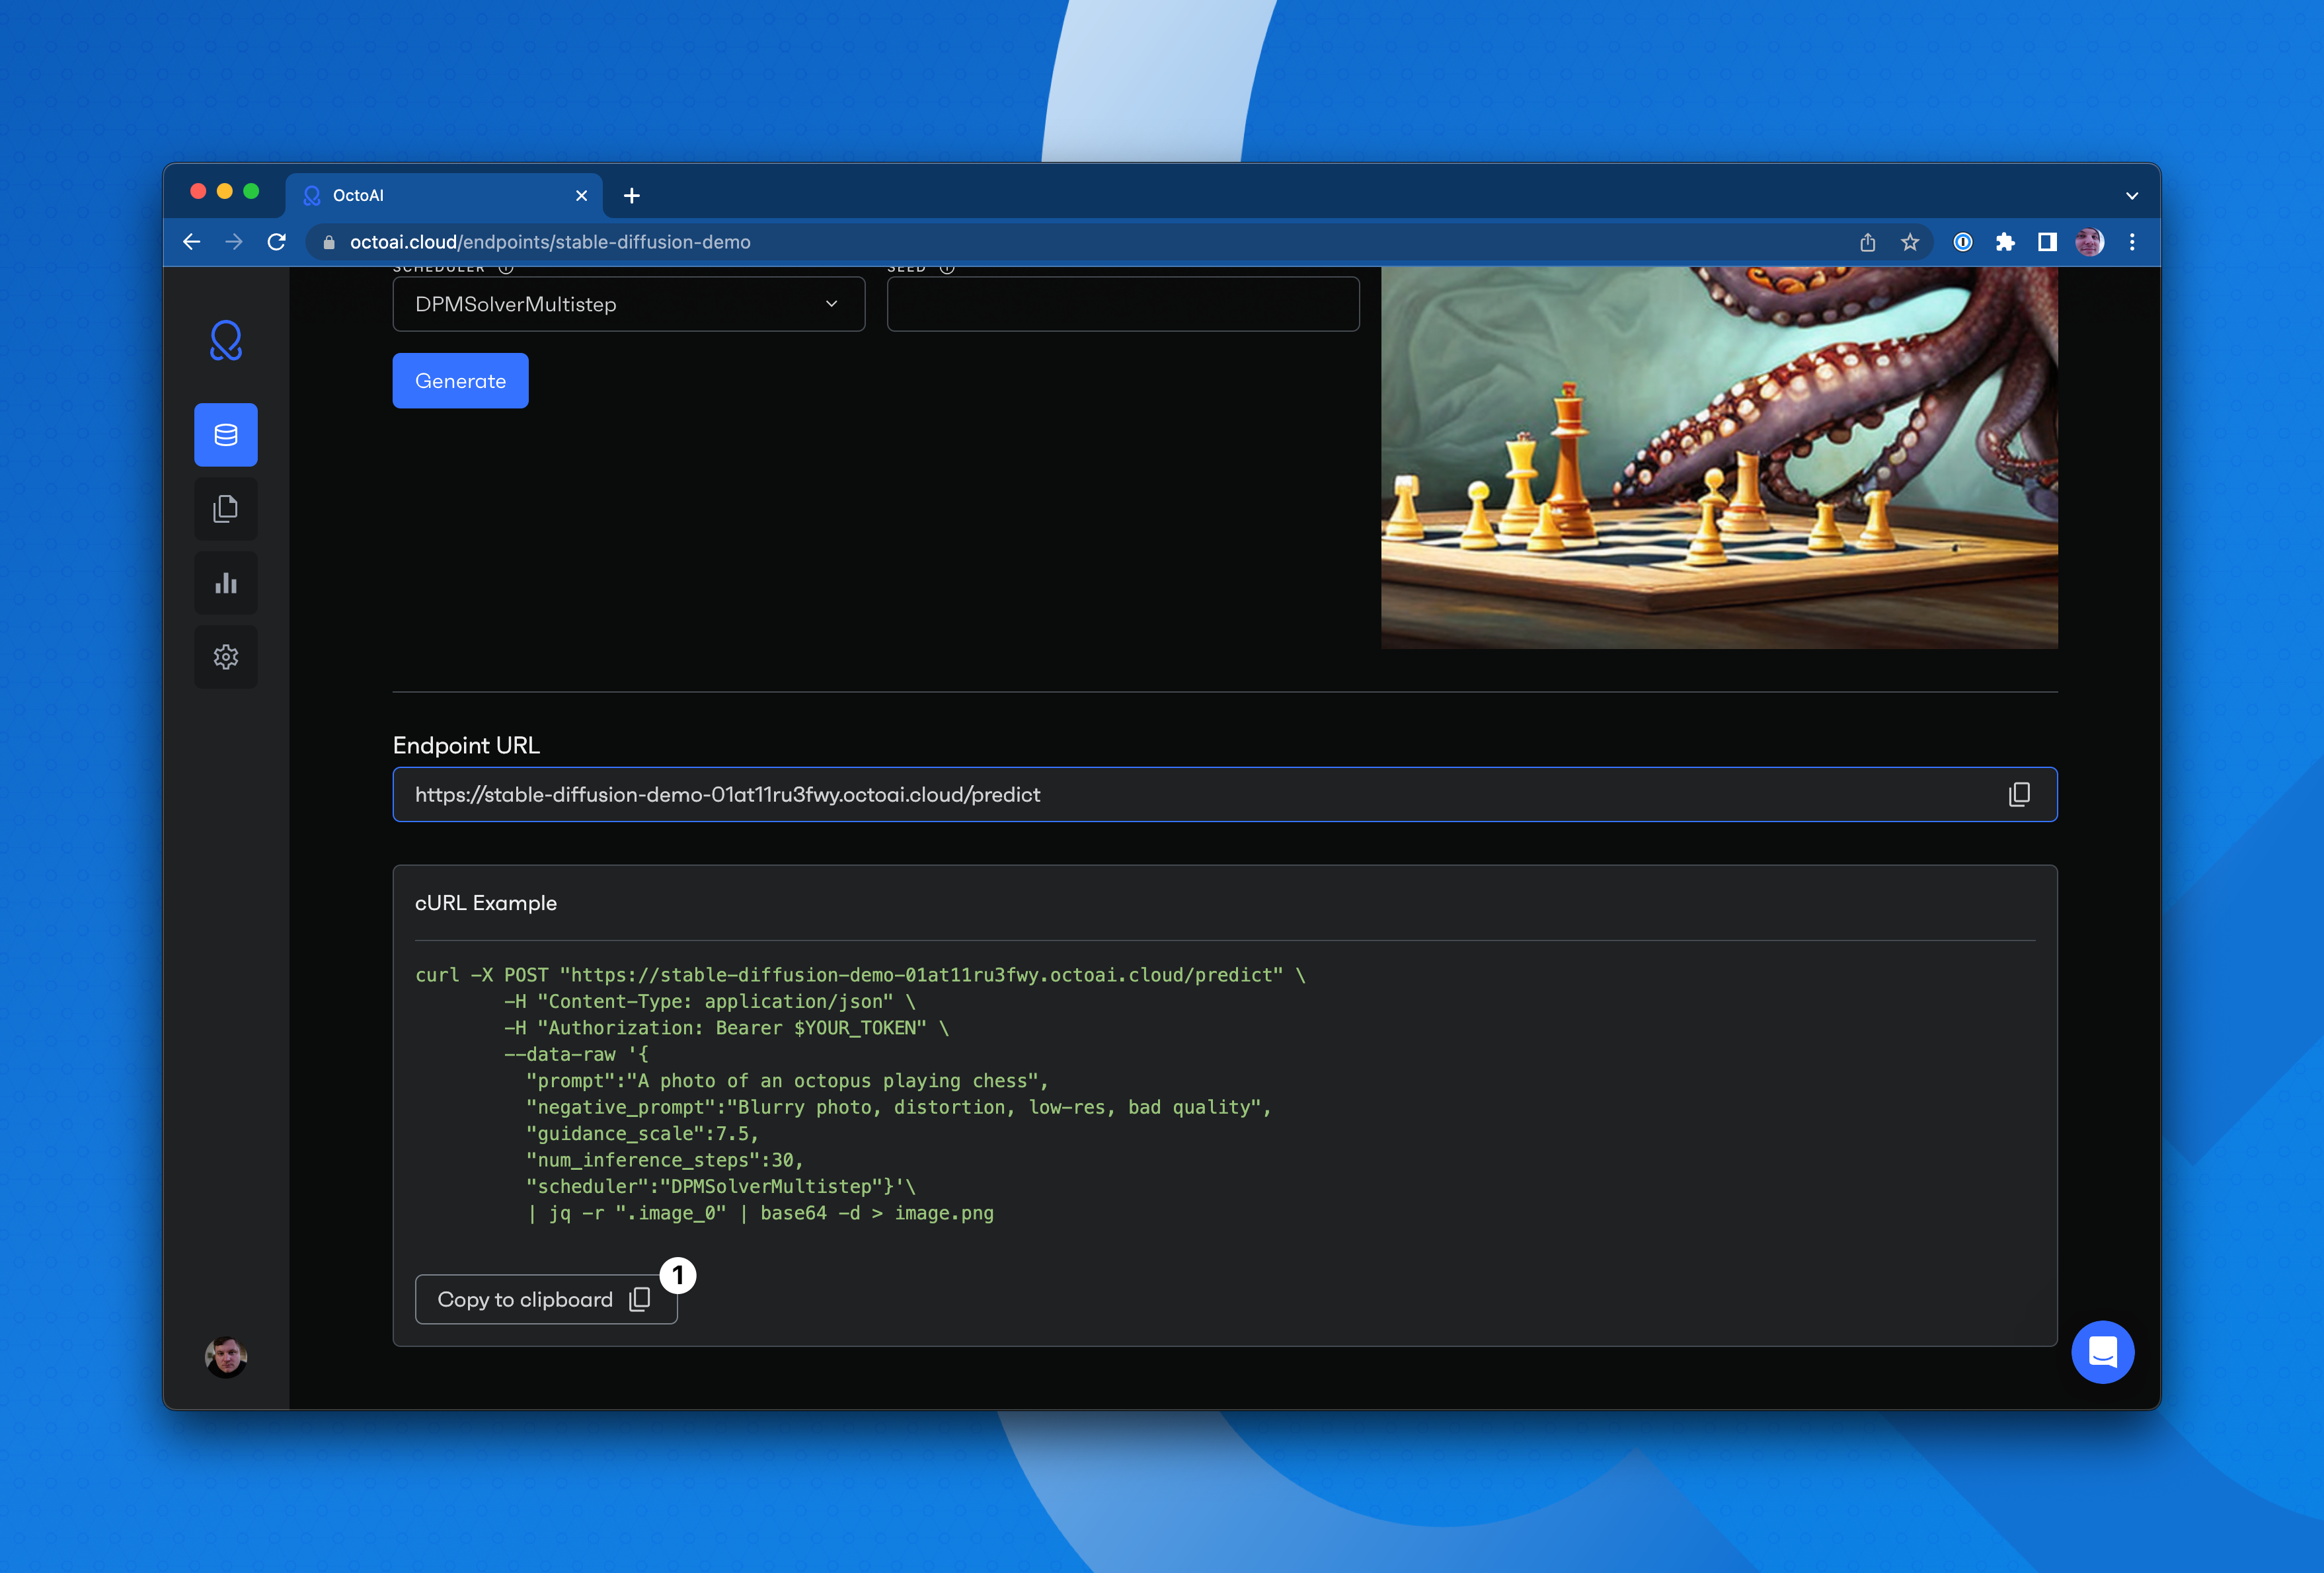Click the OctoAI logo in sidebar
Image resolution: width=2324 pixels, height=1573 pixels.
226,341
